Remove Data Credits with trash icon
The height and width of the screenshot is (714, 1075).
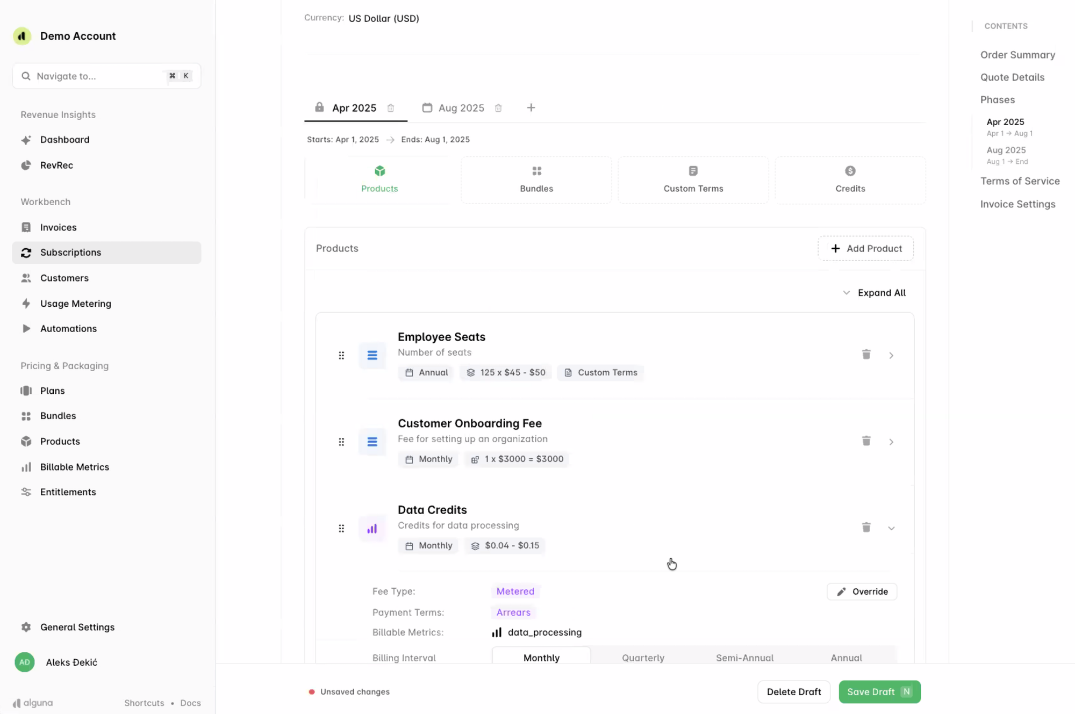pos(866,528)
